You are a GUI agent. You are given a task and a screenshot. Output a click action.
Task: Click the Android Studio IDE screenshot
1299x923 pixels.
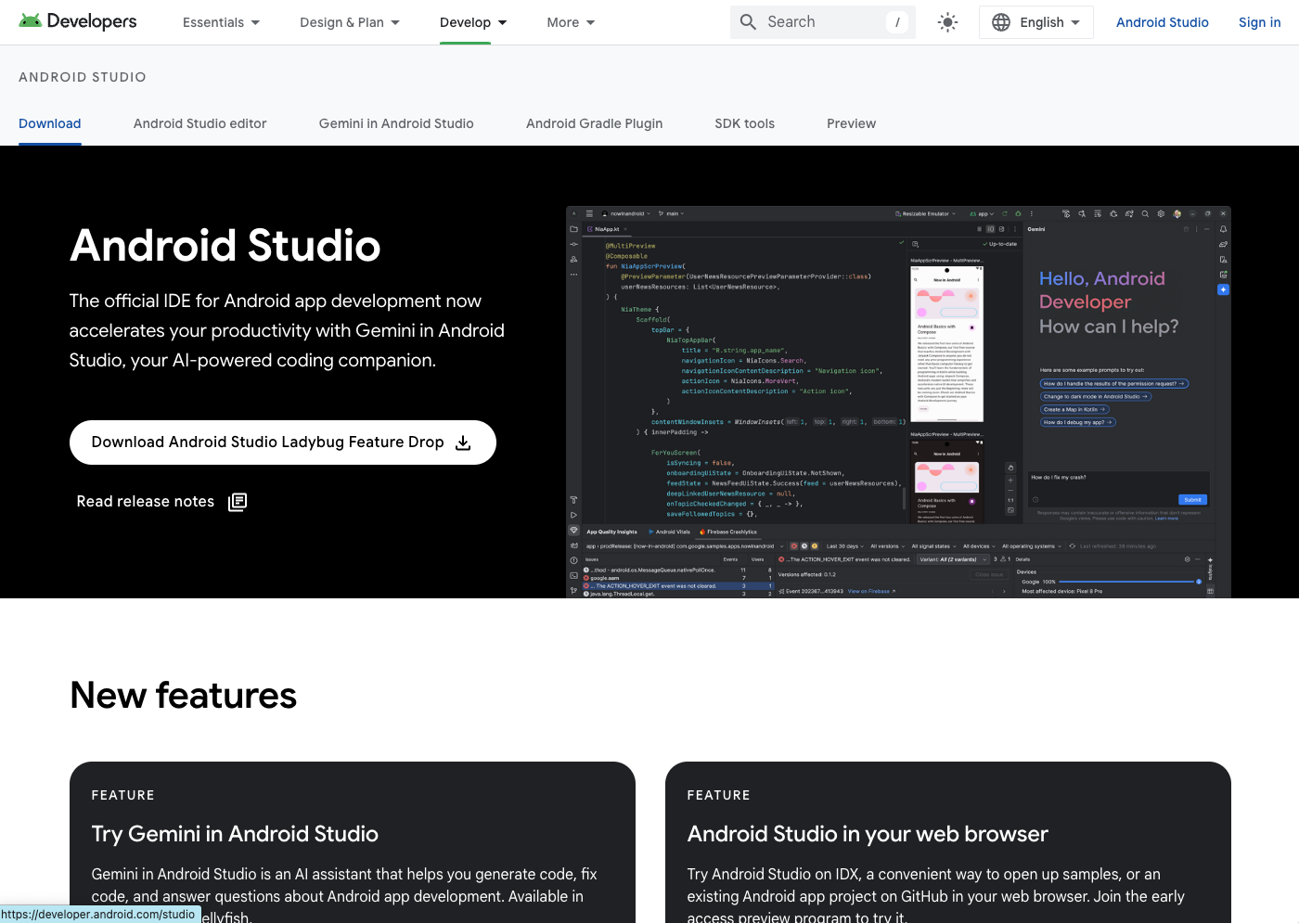click(x=898, y=402)
